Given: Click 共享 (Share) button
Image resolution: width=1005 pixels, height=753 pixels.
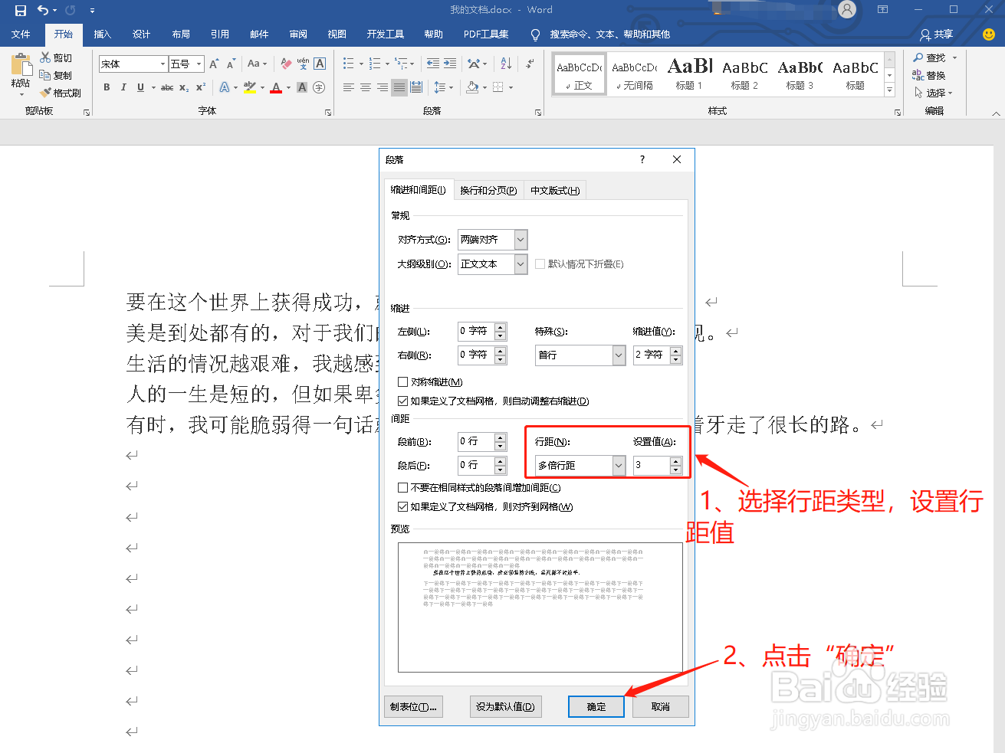Looking at the screenshot, I should (937, 34).
